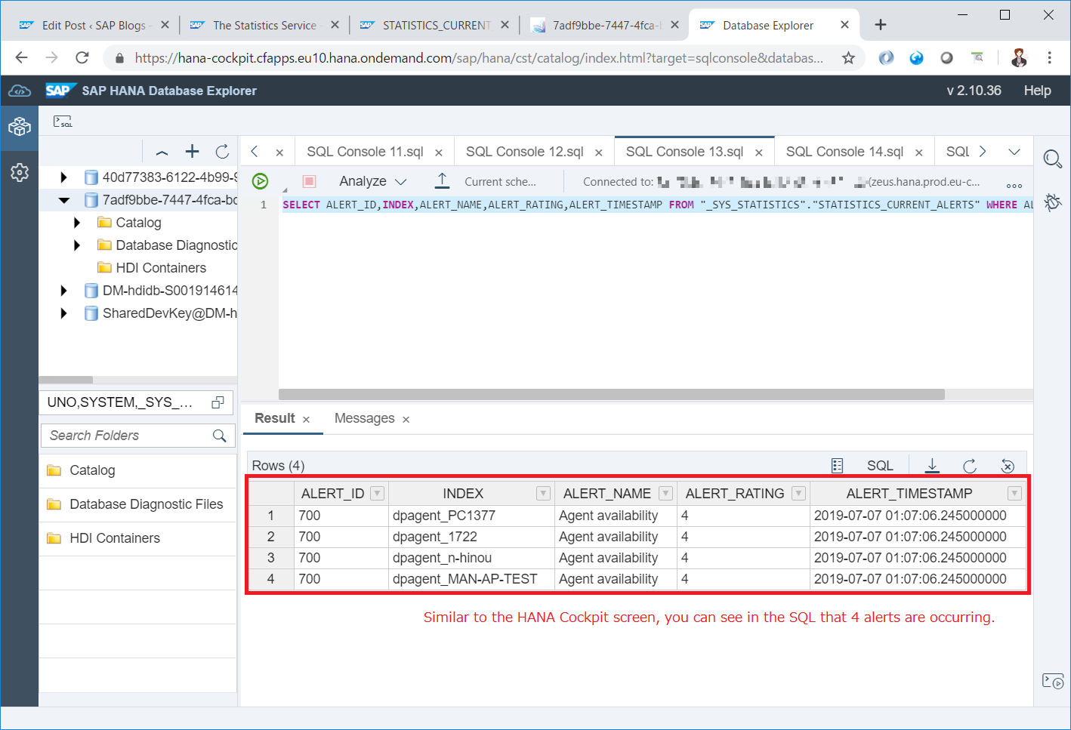Select the SQL button above the results
The image size is (1071, 730).
tap(880, 465)
